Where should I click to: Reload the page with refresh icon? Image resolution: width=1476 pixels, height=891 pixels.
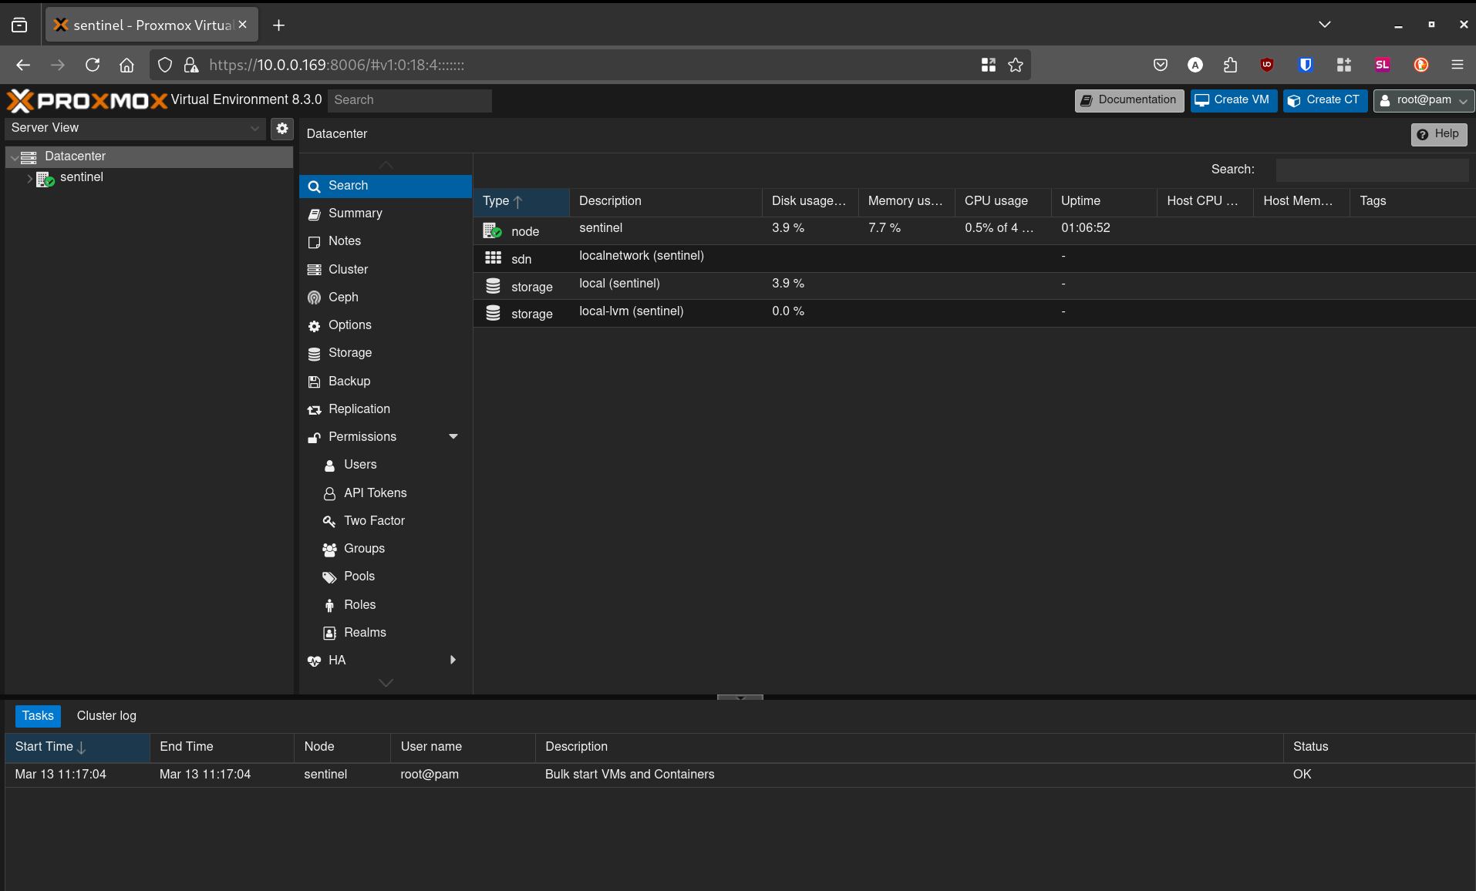pos(93,65)
